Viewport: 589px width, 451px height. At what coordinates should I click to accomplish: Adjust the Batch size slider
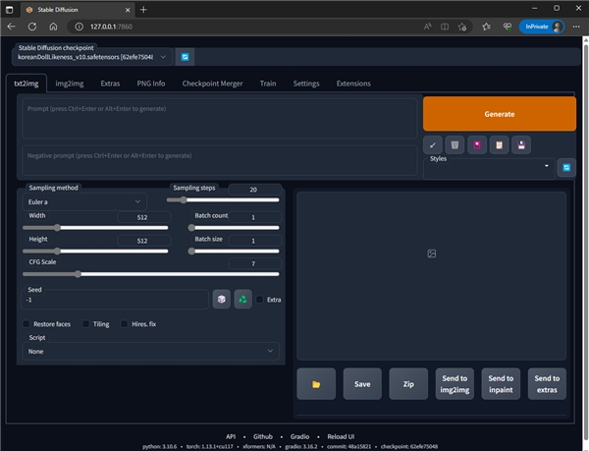(x=234, y=251)
